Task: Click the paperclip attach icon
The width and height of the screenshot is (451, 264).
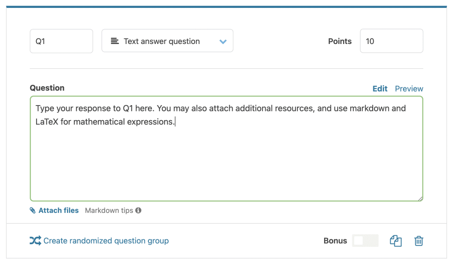Action: [33, 211]
